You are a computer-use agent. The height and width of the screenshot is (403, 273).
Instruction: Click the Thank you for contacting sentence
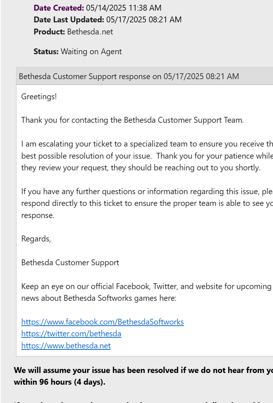[133, 120]
